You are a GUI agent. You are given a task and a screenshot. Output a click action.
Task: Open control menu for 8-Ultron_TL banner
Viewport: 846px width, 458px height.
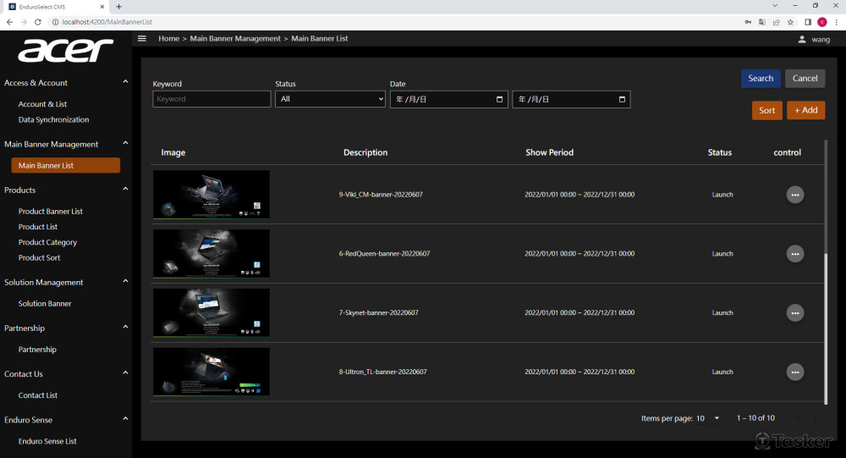point(794,372)
